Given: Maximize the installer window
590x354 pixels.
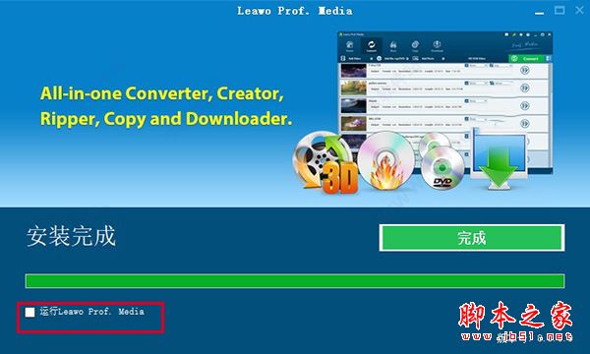Looking at the screenshot, I should click(x=560, y=11).
